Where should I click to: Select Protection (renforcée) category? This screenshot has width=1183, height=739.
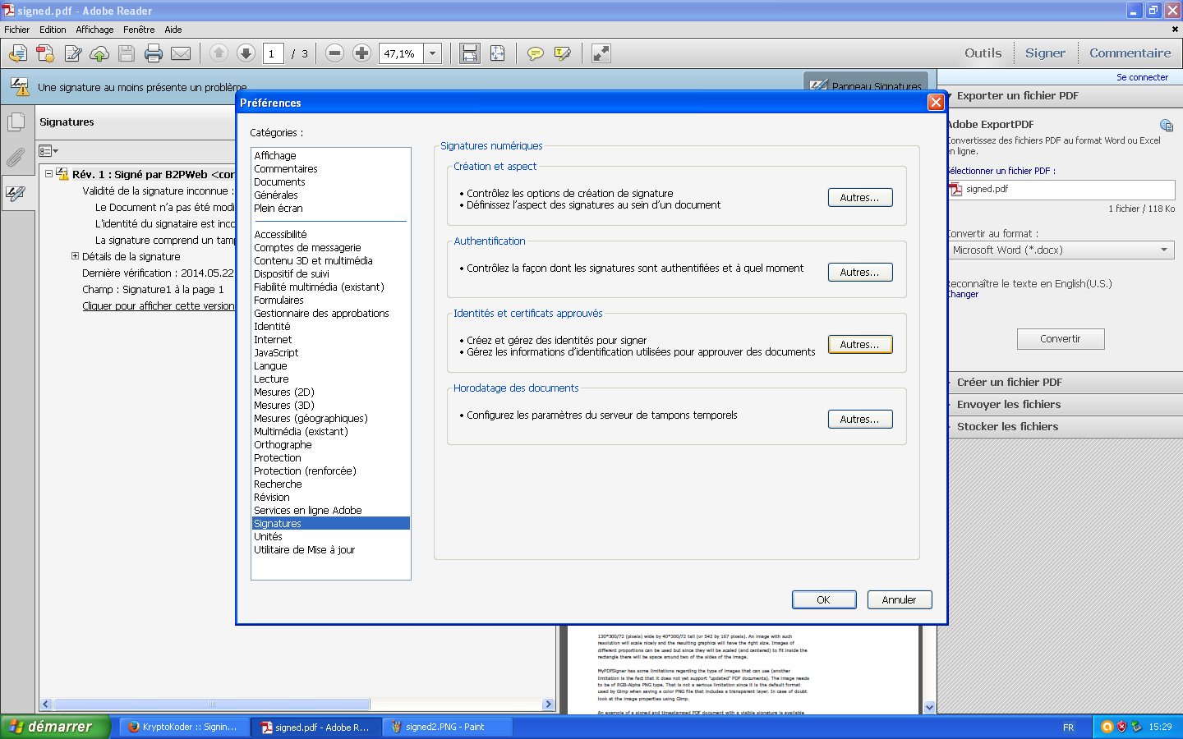point(305,471)
